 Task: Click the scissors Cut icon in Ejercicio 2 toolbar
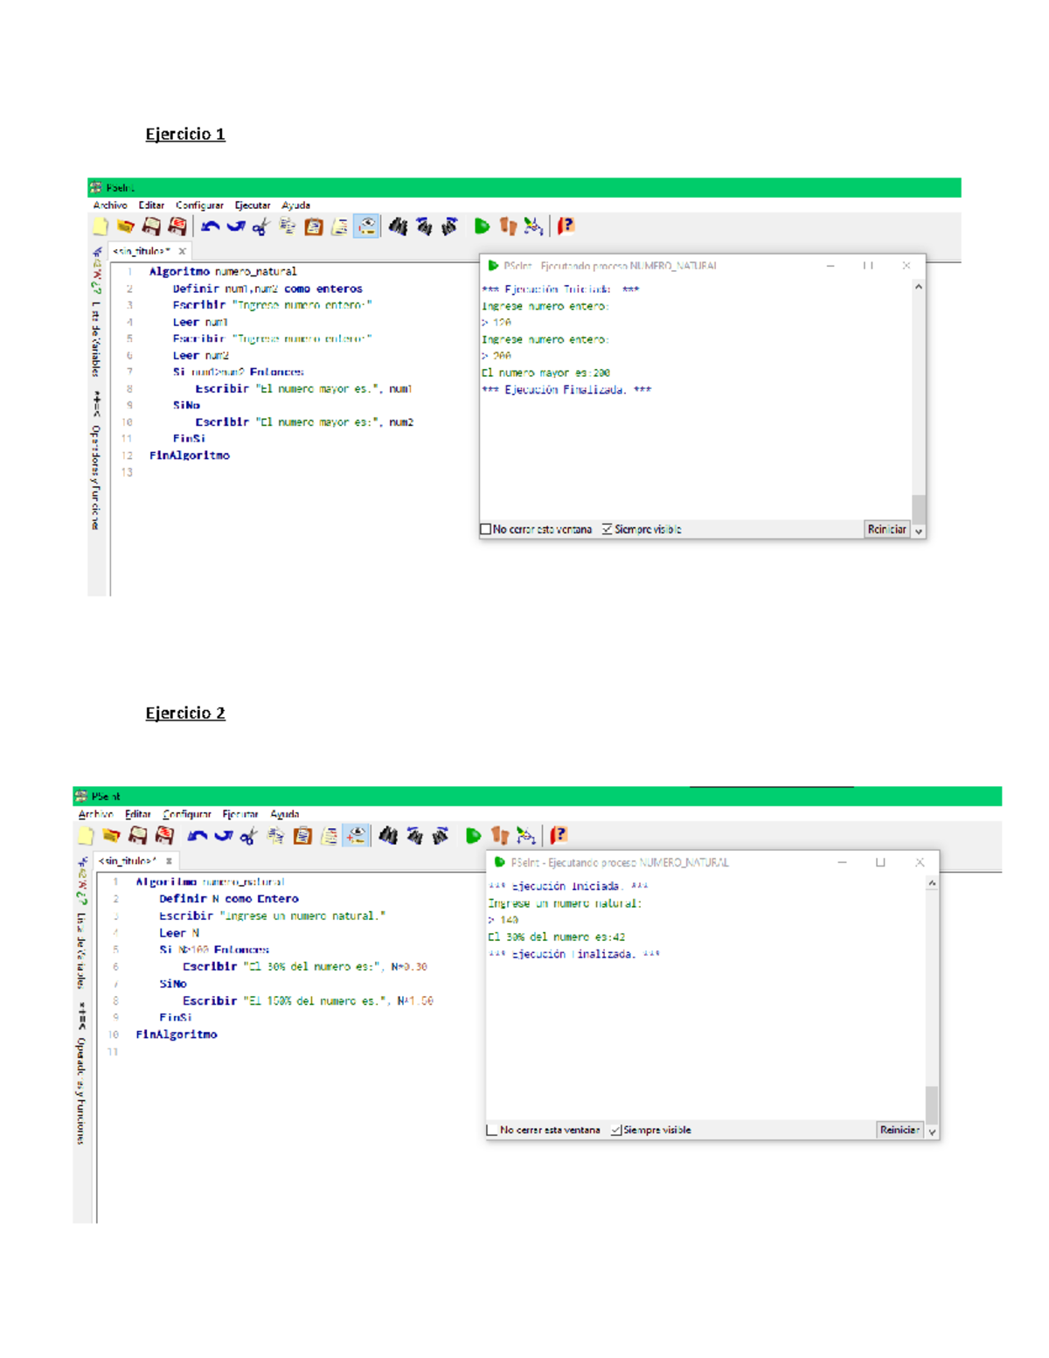[x=249, y=836]
